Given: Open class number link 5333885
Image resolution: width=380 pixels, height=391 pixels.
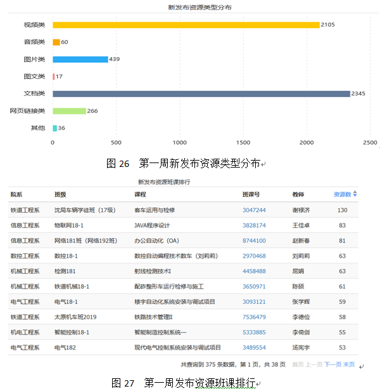Looking at the screenshot, I should click(x=254, y=332).
